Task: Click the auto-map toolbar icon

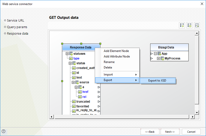Action: coord(182,25)
